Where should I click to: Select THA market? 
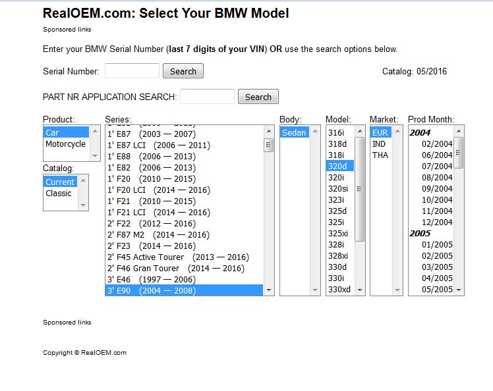click(381, 155)
